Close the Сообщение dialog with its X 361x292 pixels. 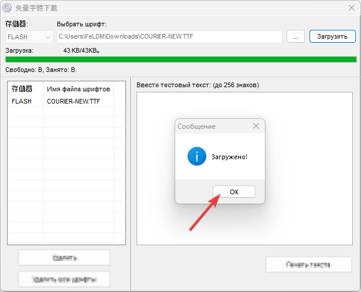tap(256, 126)
